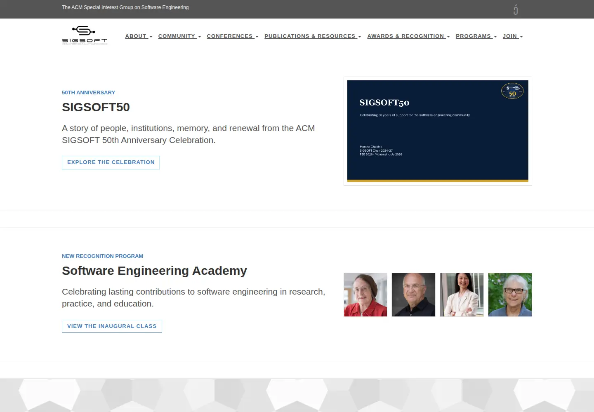The height and width of the screenshot is (412, 594).
Task: Click the 'Celebrating lasting contributions' paragraph
Action: 193,298
